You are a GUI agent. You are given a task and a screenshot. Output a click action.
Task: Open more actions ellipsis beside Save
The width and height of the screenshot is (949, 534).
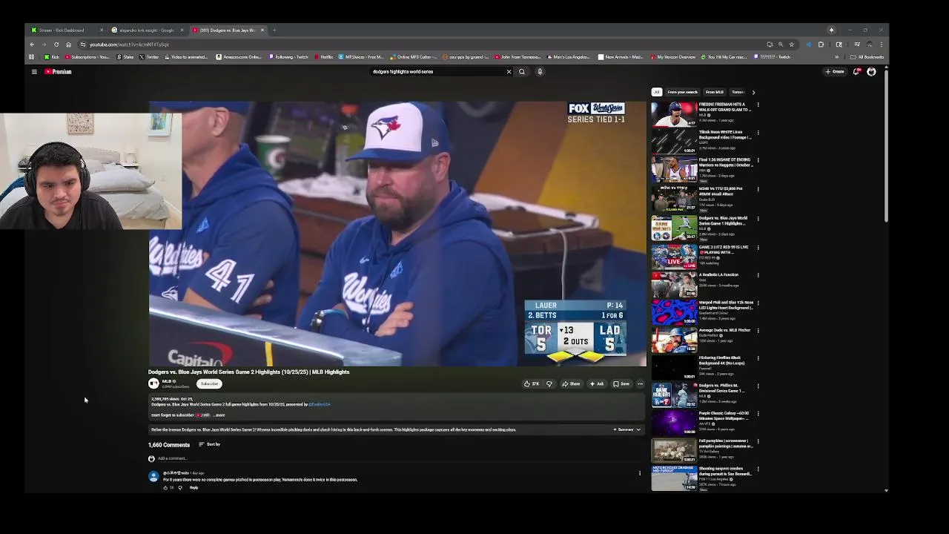pyautogui.click(x=640, y=384)
